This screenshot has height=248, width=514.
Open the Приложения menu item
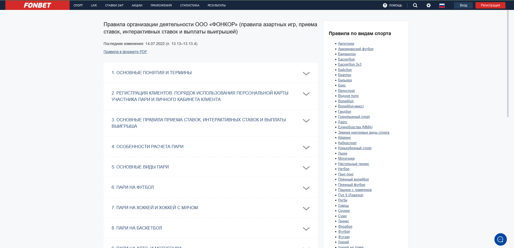tap(161, 5)
